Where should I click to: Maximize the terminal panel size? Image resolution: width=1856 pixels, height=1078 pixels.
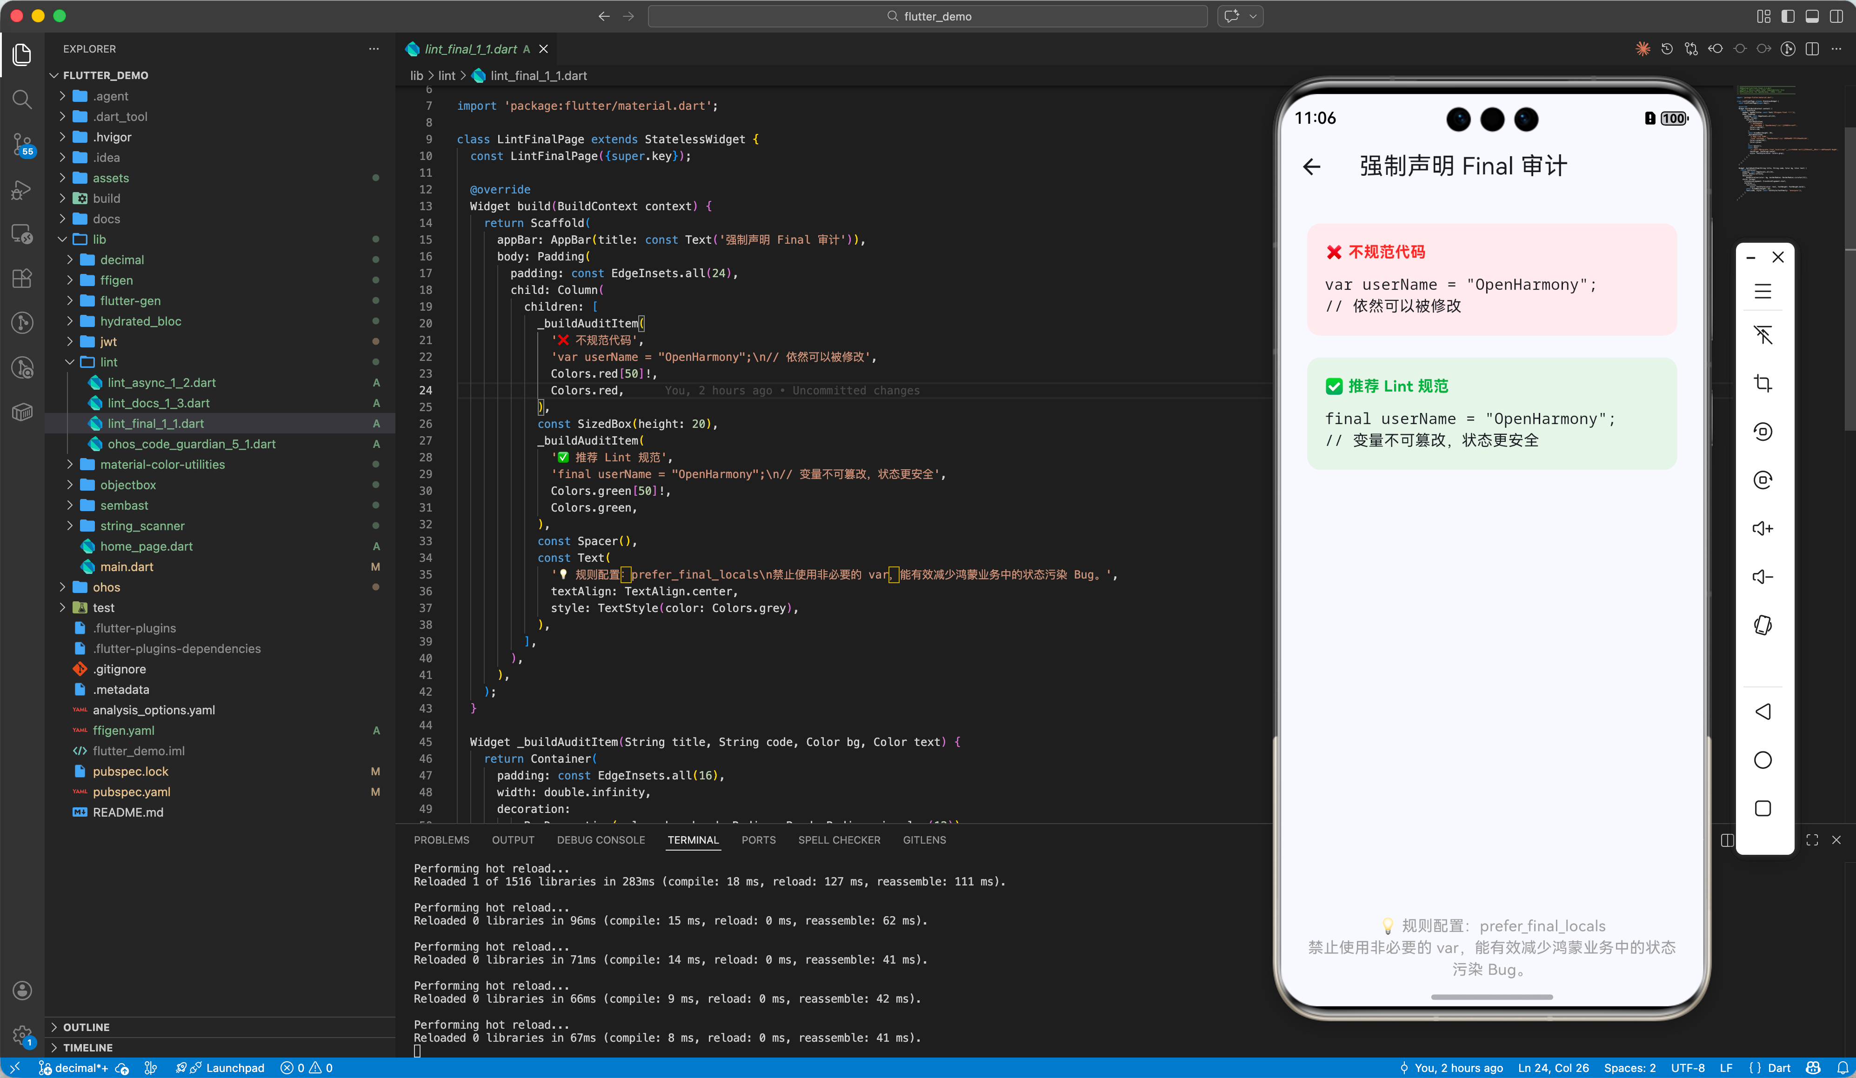coord(1812,840)
